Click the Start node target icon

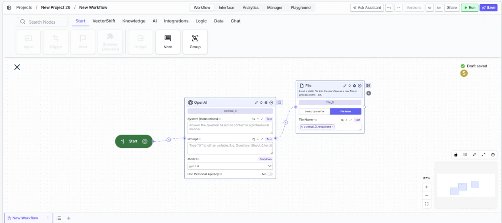(145, 141)
